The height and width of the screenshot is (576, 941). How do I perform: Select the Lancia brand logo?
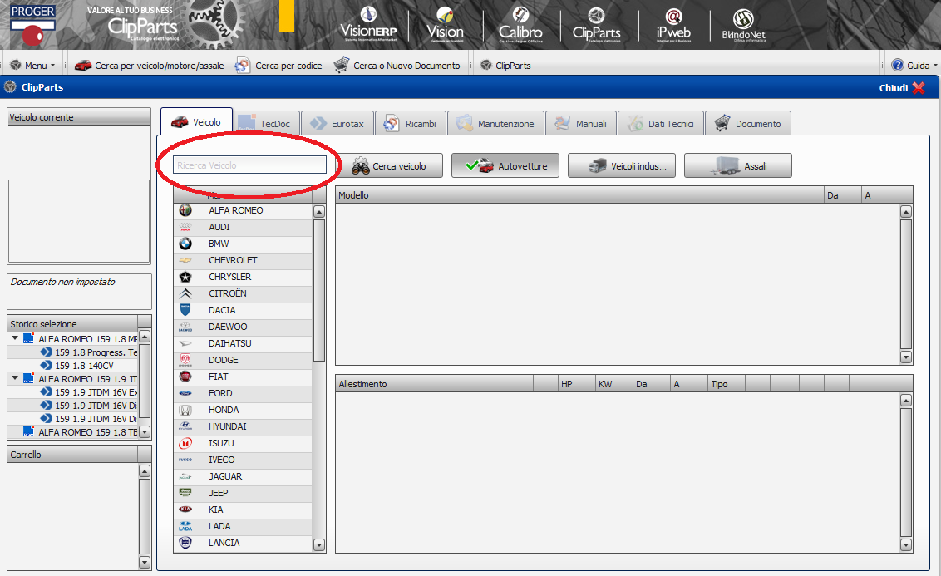(x=185, y=543)
